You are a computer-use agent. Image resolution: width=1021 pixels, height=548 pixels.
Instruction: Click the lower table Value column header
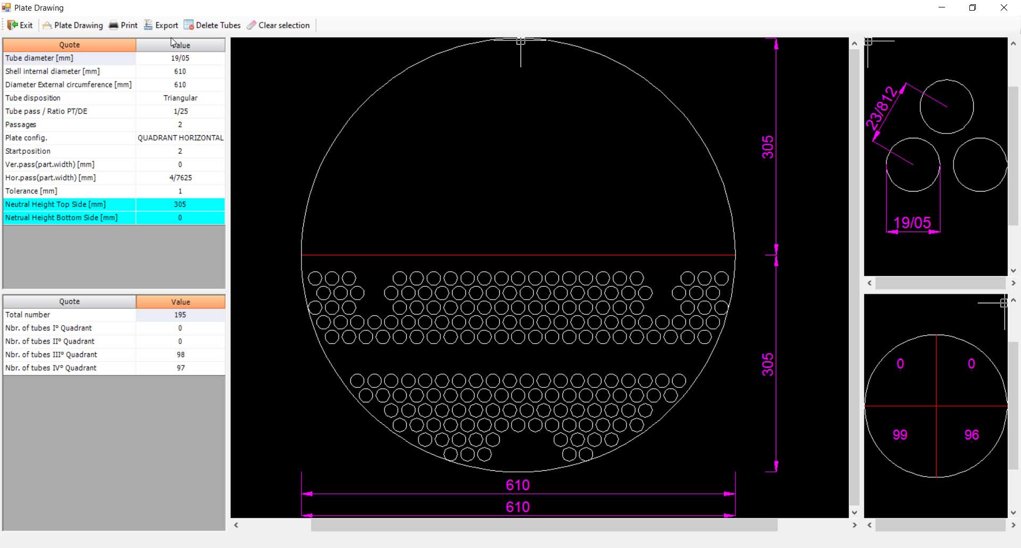click(x=180, y=301)
